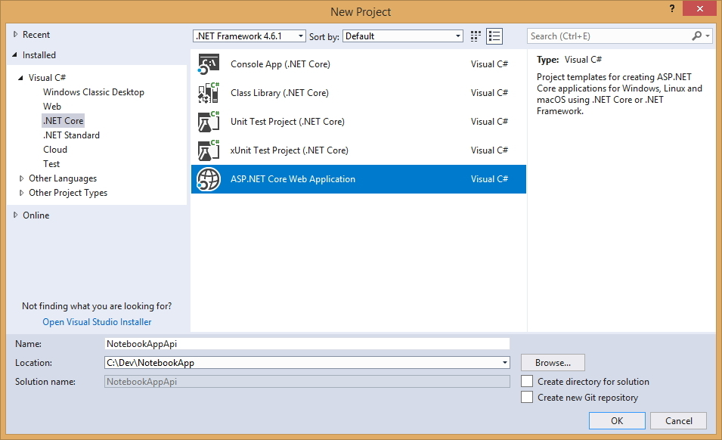Click the Unit Test Project (.NET Core) icon

209,122
